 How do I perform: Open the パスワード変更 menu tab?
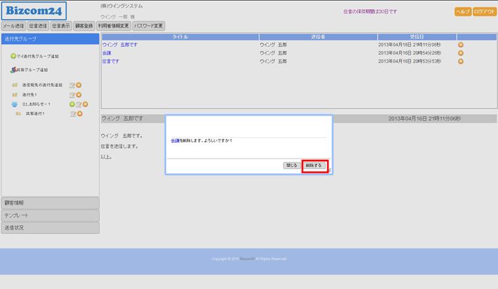(149, 26)
